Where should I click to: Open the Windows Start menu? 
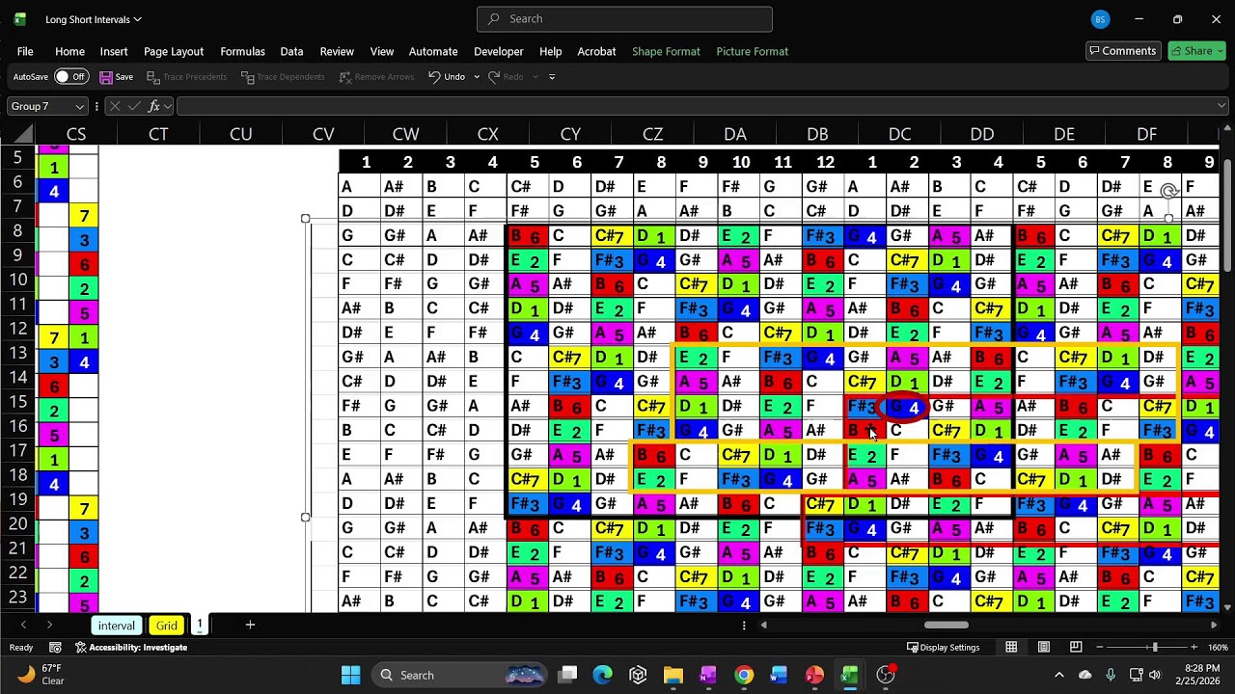click(350, 675)
